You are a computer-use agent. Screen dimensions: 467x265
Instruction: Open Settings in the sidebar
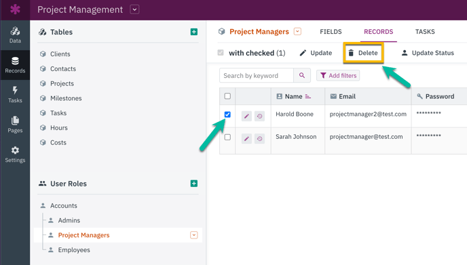coord(15,154)
